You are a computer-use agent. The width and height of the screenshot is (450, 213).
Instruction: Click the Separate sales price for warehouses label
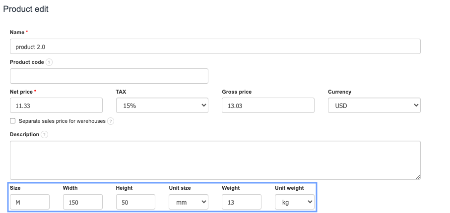(62, 121)
